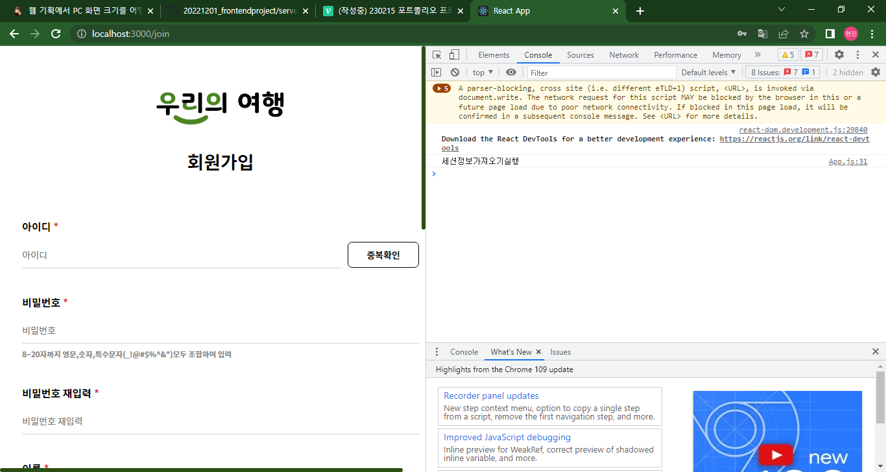
Task: Close the React App tab
Action: 616,11
